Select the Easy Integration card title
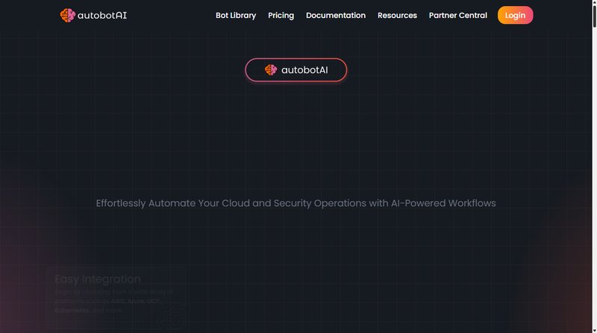The height and width of the screenshot is (333, 597). pyautogui.click(x=98, y=279)
